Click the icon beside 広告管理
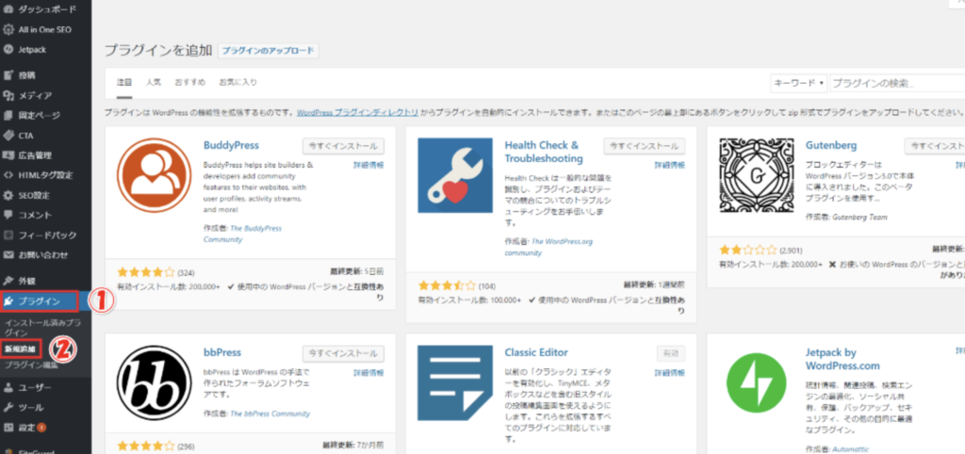The image size is (965, 454). point(8,155)
